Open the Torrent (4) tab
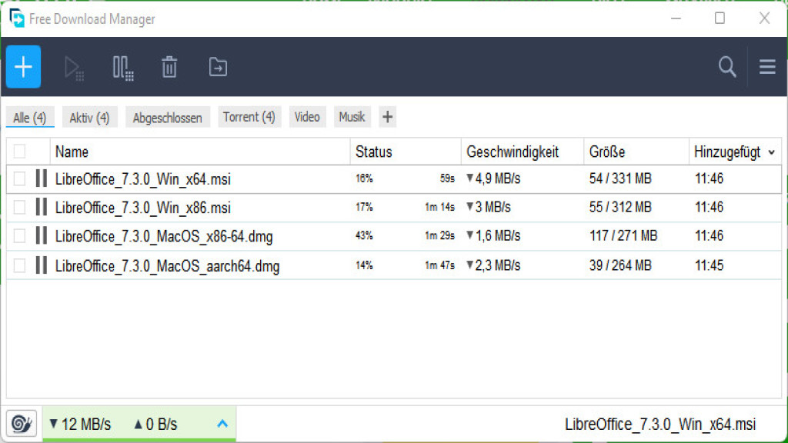The width and height of the screenshot is (788, 443). (249, 116)
